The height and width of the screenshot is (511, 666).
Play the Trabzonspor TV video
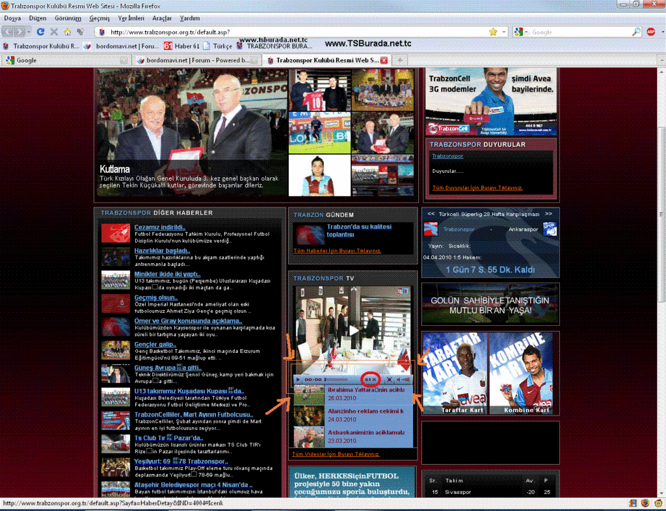click(298, 380)
